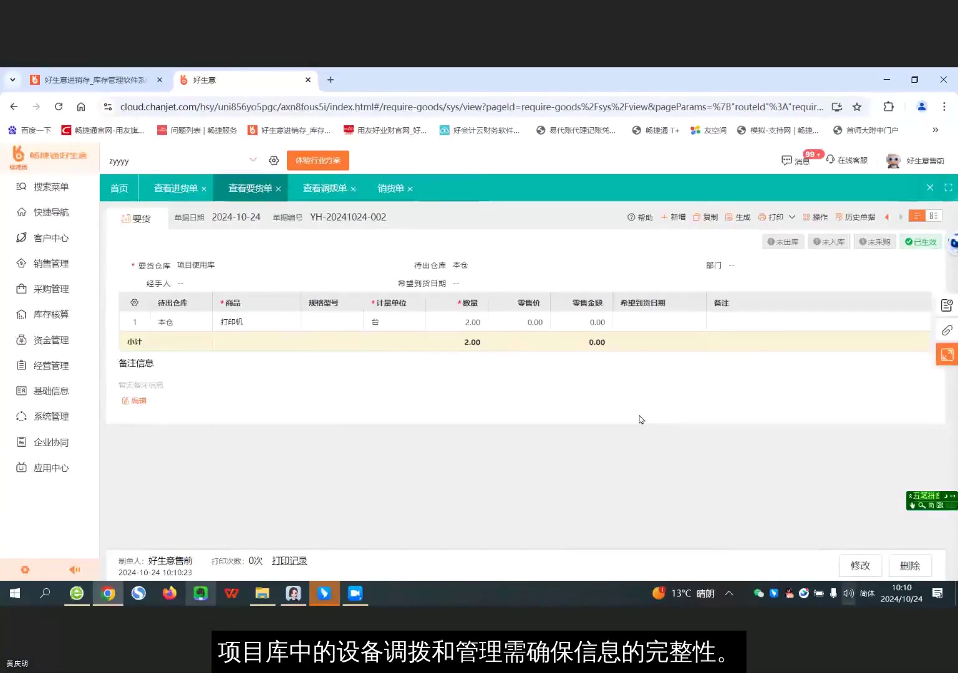Click the browser address bar
Screen dimensions: 958x673
tap(437, 107)
